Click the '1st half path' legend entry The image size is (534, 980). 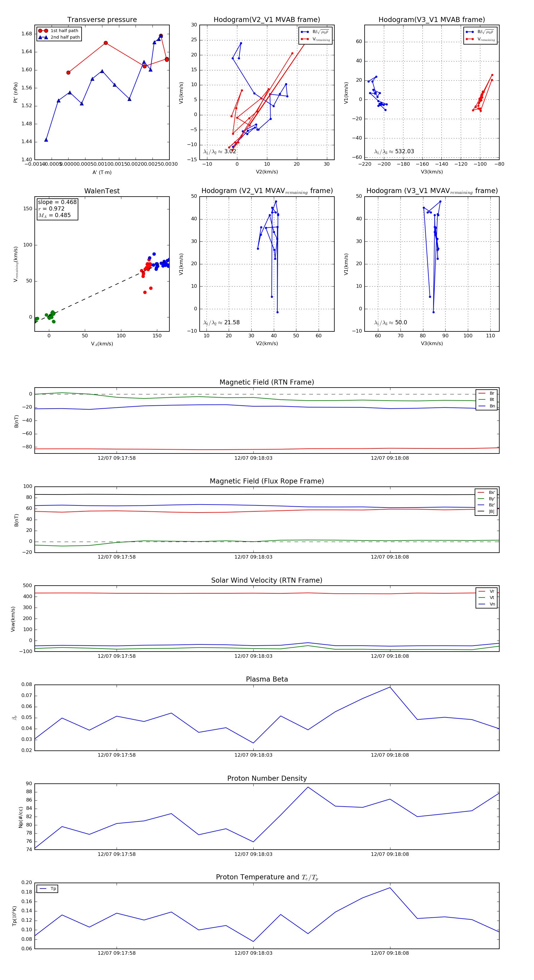[58, 31]
